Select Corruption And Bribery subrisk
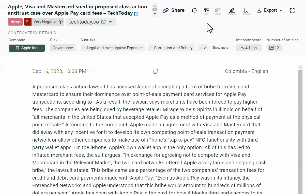 pyautogui.click(x=171, y=48)
